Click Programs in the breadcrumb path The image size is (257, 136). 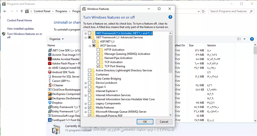pos(61,11)
